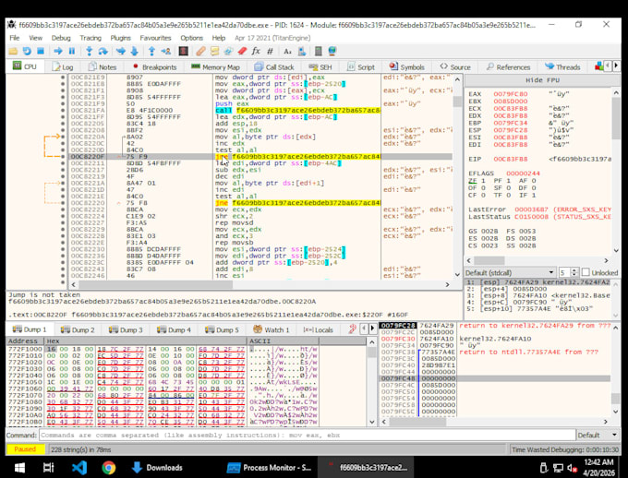Click inside the Command input field
The height and width of the screenshot is (478, 628).
(307, 436)
